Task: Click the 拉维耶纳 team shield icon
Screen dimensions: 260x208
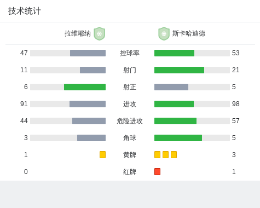Action: click(x=99, y=33)
